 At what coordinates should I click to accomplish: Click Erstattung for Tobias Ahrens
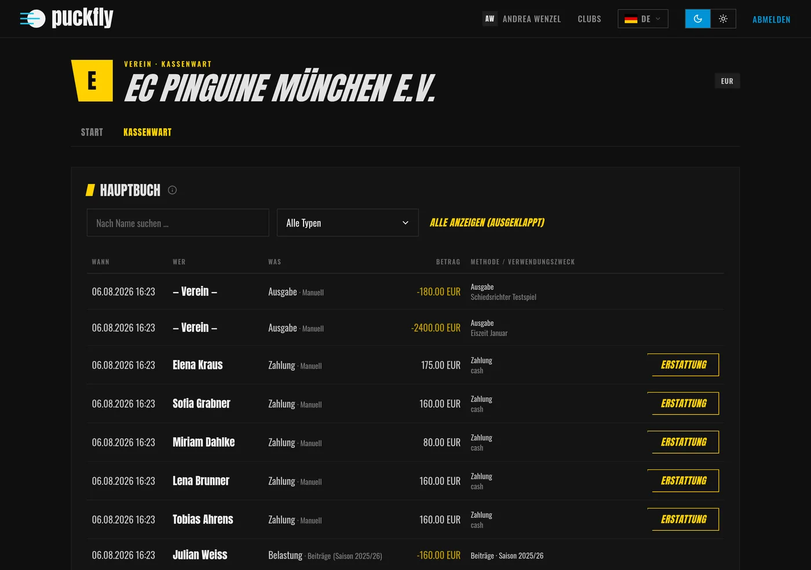click(x=684, y=520)
